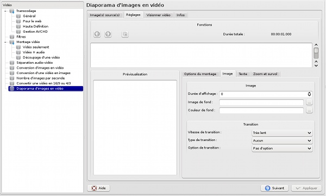The image size is (326, 196).
Task: Click the Appliquer button
Action: coord(306,188)
